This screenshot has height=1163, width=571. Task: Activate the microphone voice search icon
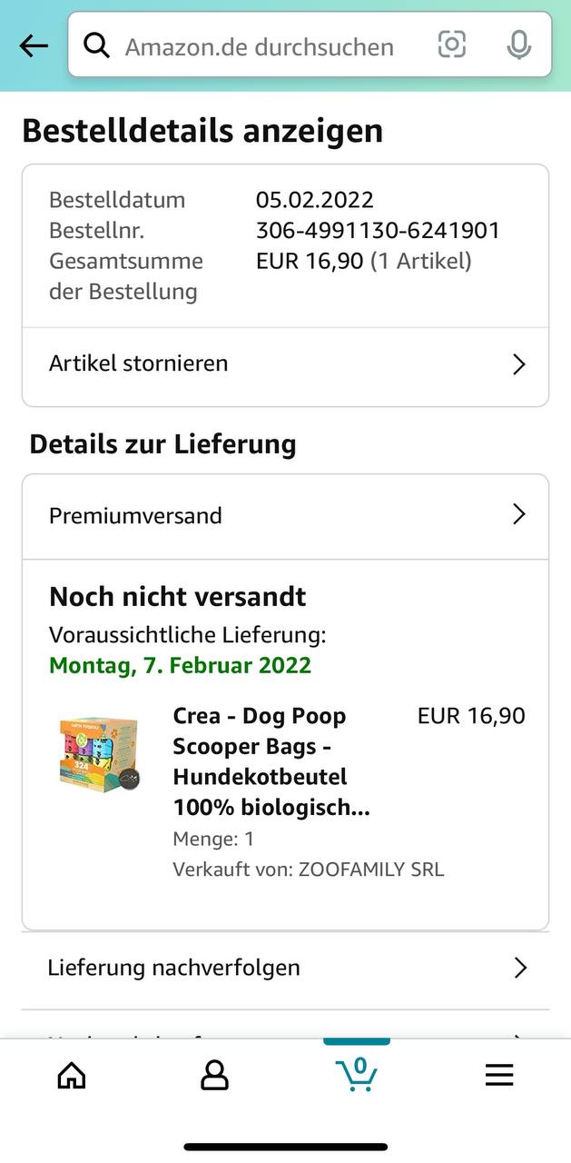click(x=518, y=45)
